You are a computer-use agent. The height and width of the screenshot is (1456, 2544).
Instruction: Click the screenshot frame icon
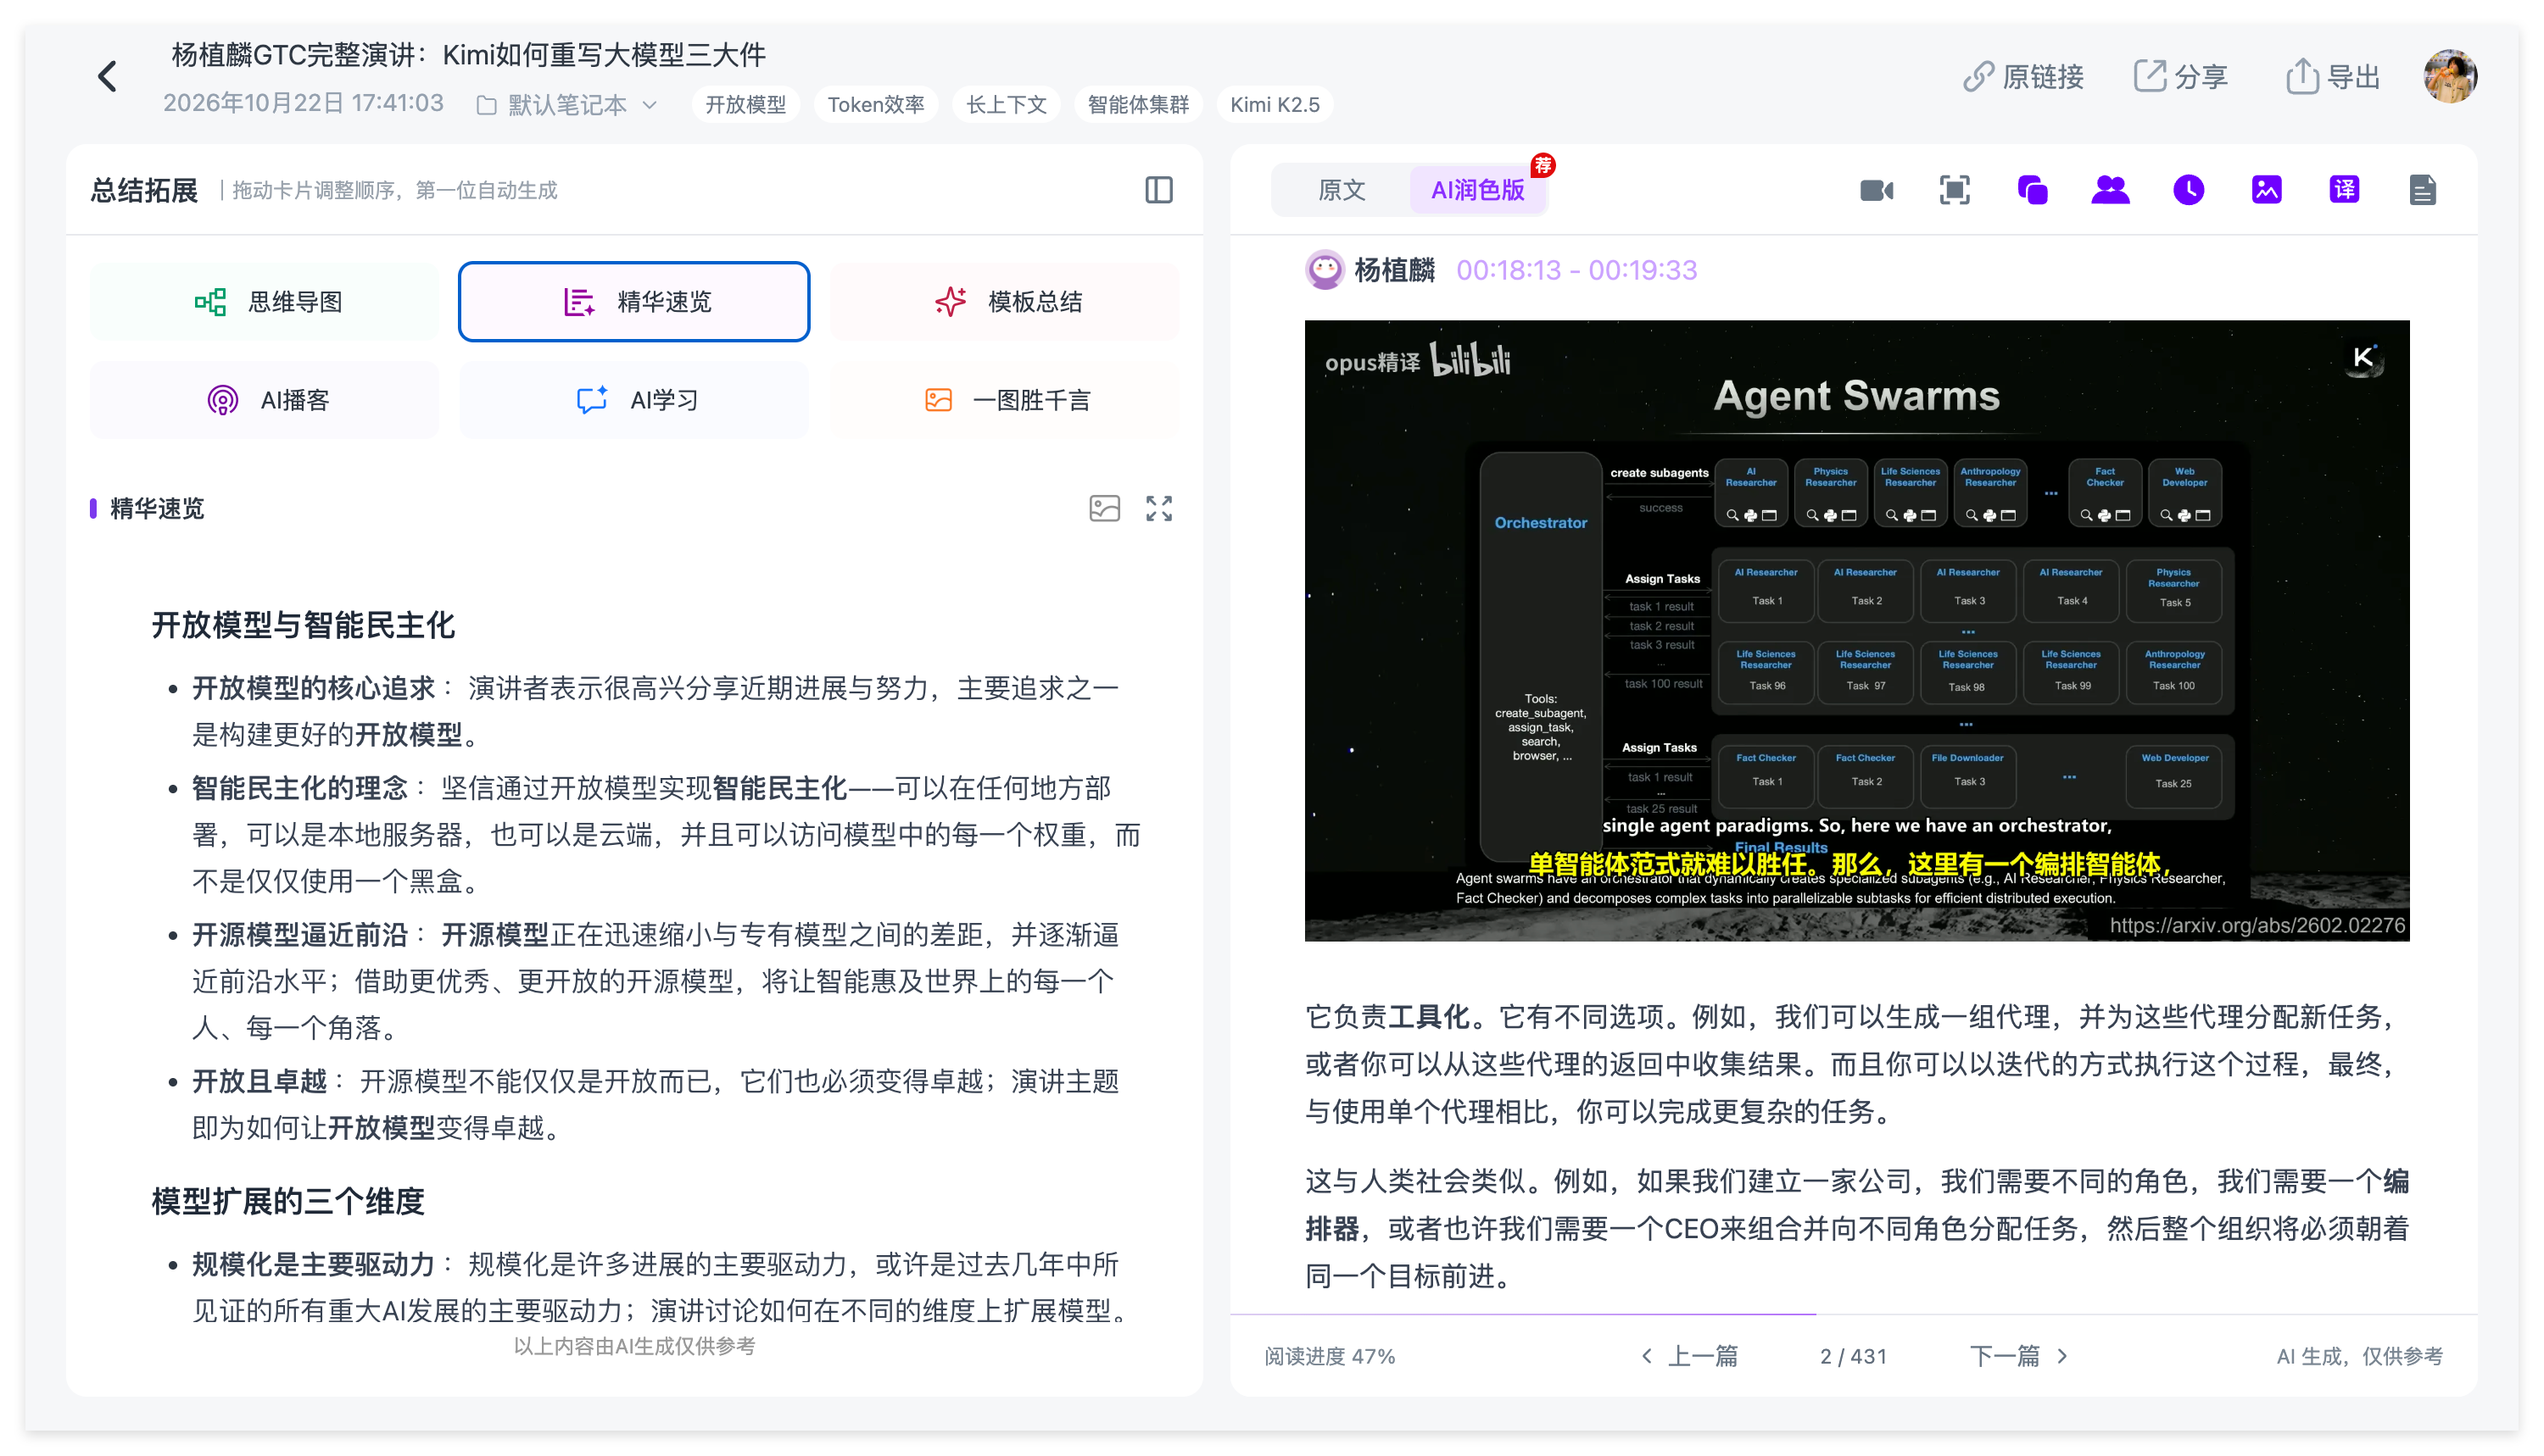point(1954,190)
